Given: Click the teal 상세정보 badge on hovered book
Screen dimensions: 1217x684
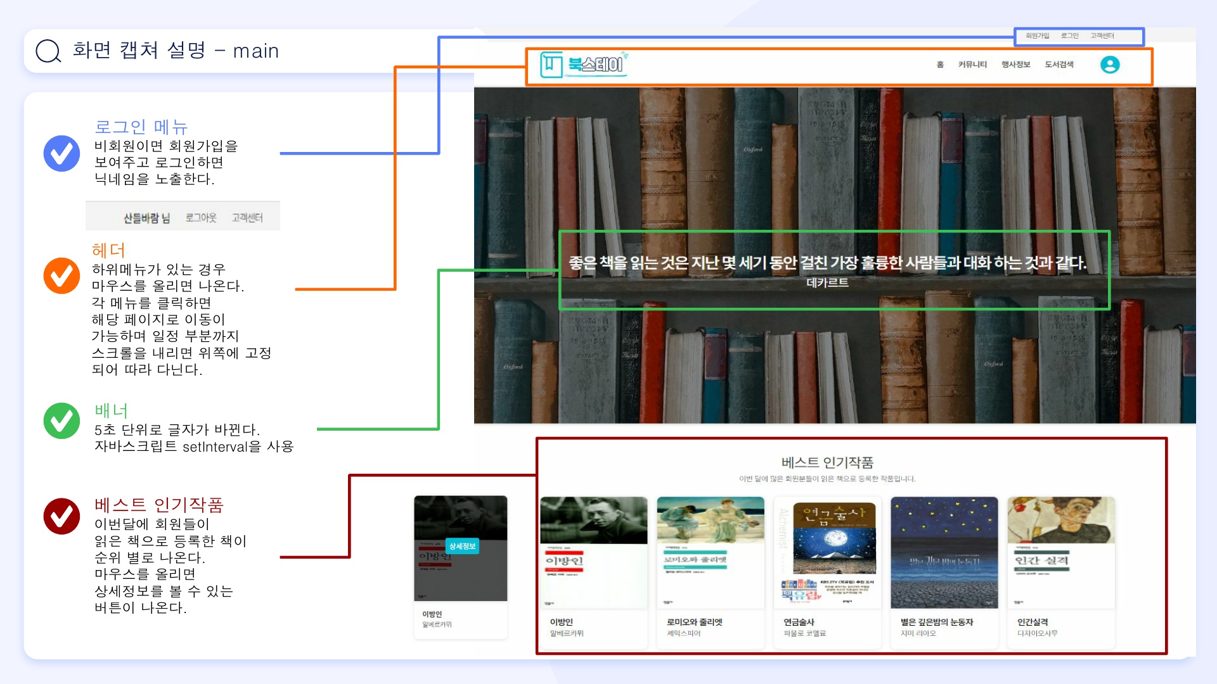Looking at the screenshot, I should 462,546.
